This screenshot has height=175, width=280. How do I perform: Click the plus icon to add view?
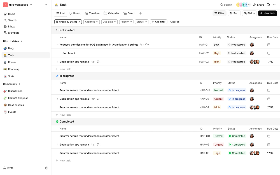click(141, 13)
